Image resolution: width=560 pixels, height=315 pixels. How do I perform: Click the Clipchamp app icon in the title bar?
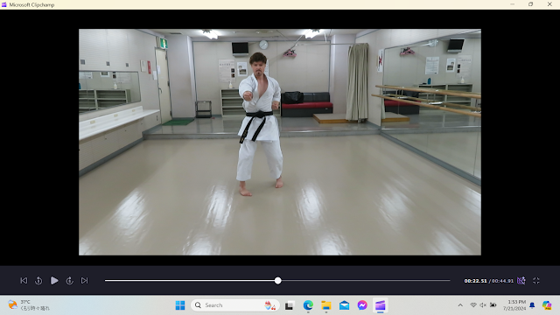(x=3, y=4)
